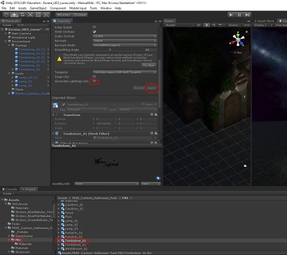Select the Rect Transform tool
This screenshot has height=255, width=287.
(x=38, y=15)
